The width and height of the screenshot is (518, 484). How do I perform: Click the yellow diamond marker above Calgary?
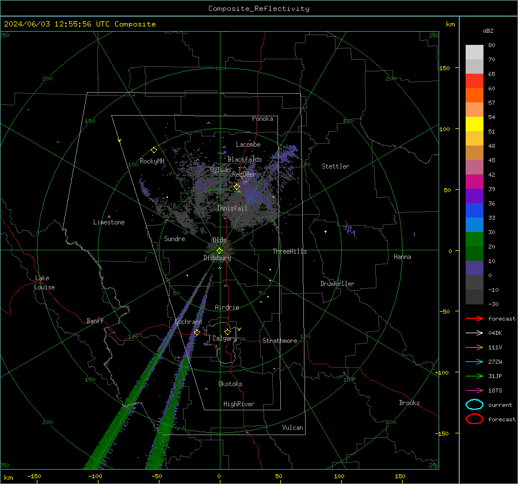point(227,331)
